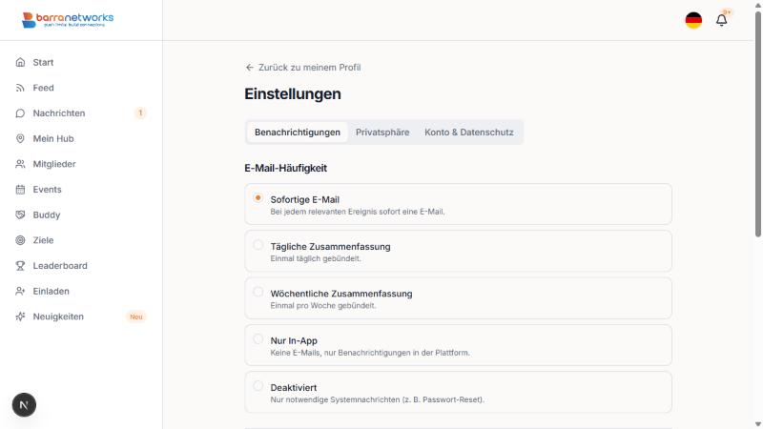This screenshot has width=763, height=429.
Task: Open Events page in sidebar
Action: [x=81, y=189]
